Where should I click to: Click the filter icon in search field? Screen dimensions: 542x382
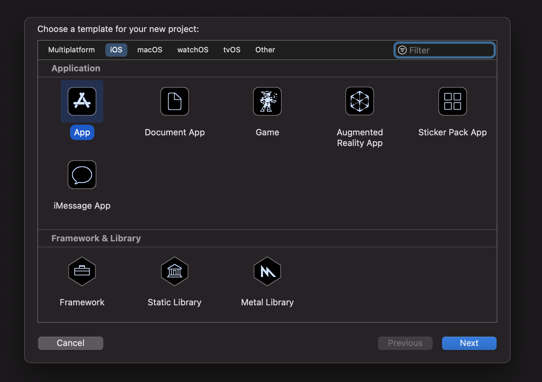402,50
